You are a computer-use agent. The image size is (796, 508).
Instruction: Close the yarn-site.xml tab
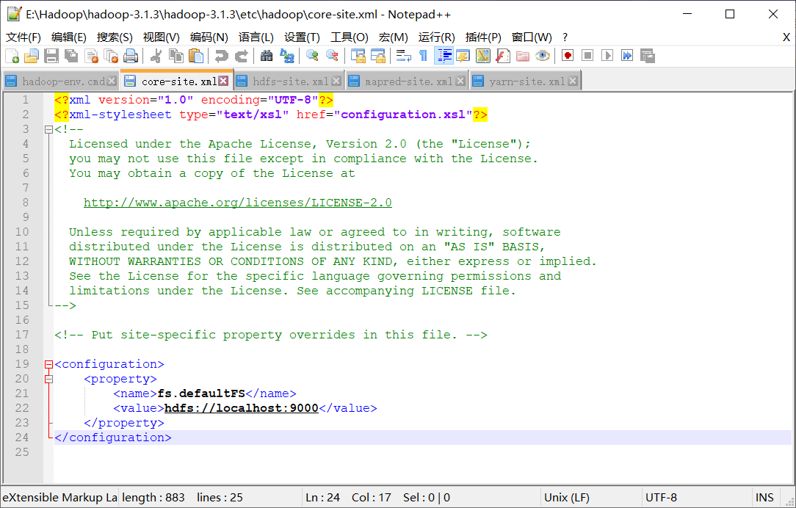pyautogui.click(x=571, y=80)
